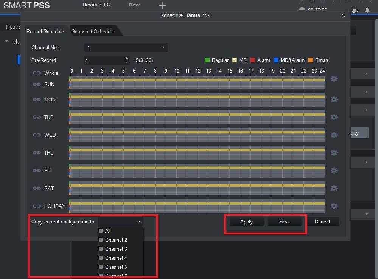
Task: Switch to the Snapshot Schedule tab
Action: 93,31
